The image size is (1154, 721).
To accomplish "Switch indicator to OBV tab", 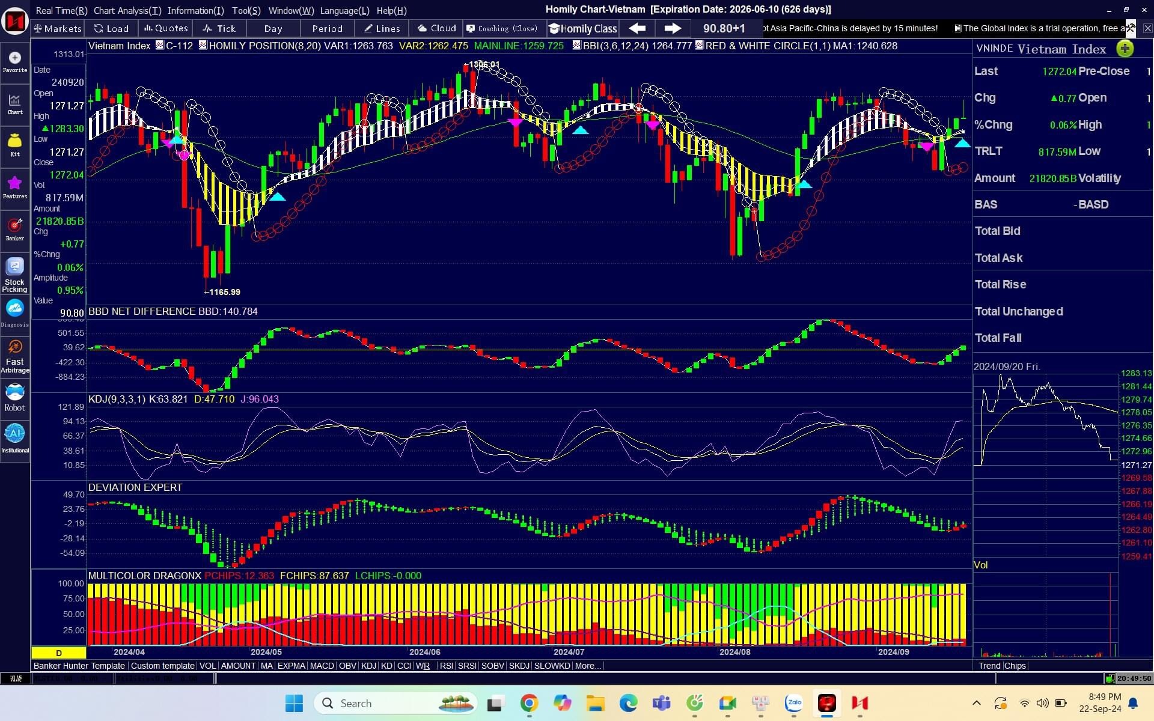I will (x=347, y=666).
